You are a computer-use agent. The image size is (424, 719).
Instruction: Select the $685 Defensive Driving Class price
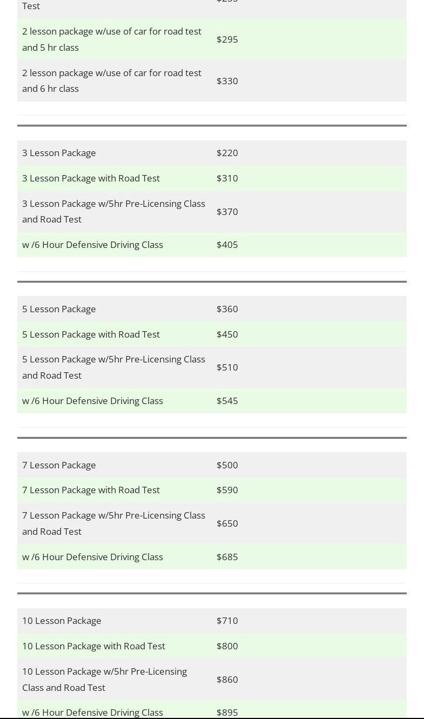click(227, 557)
